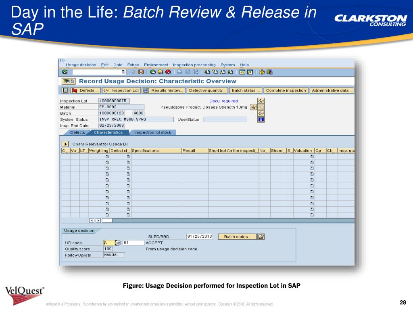413x310 pixels.
Task: Open the Edit menu
Action: click(x=104, y=65)
